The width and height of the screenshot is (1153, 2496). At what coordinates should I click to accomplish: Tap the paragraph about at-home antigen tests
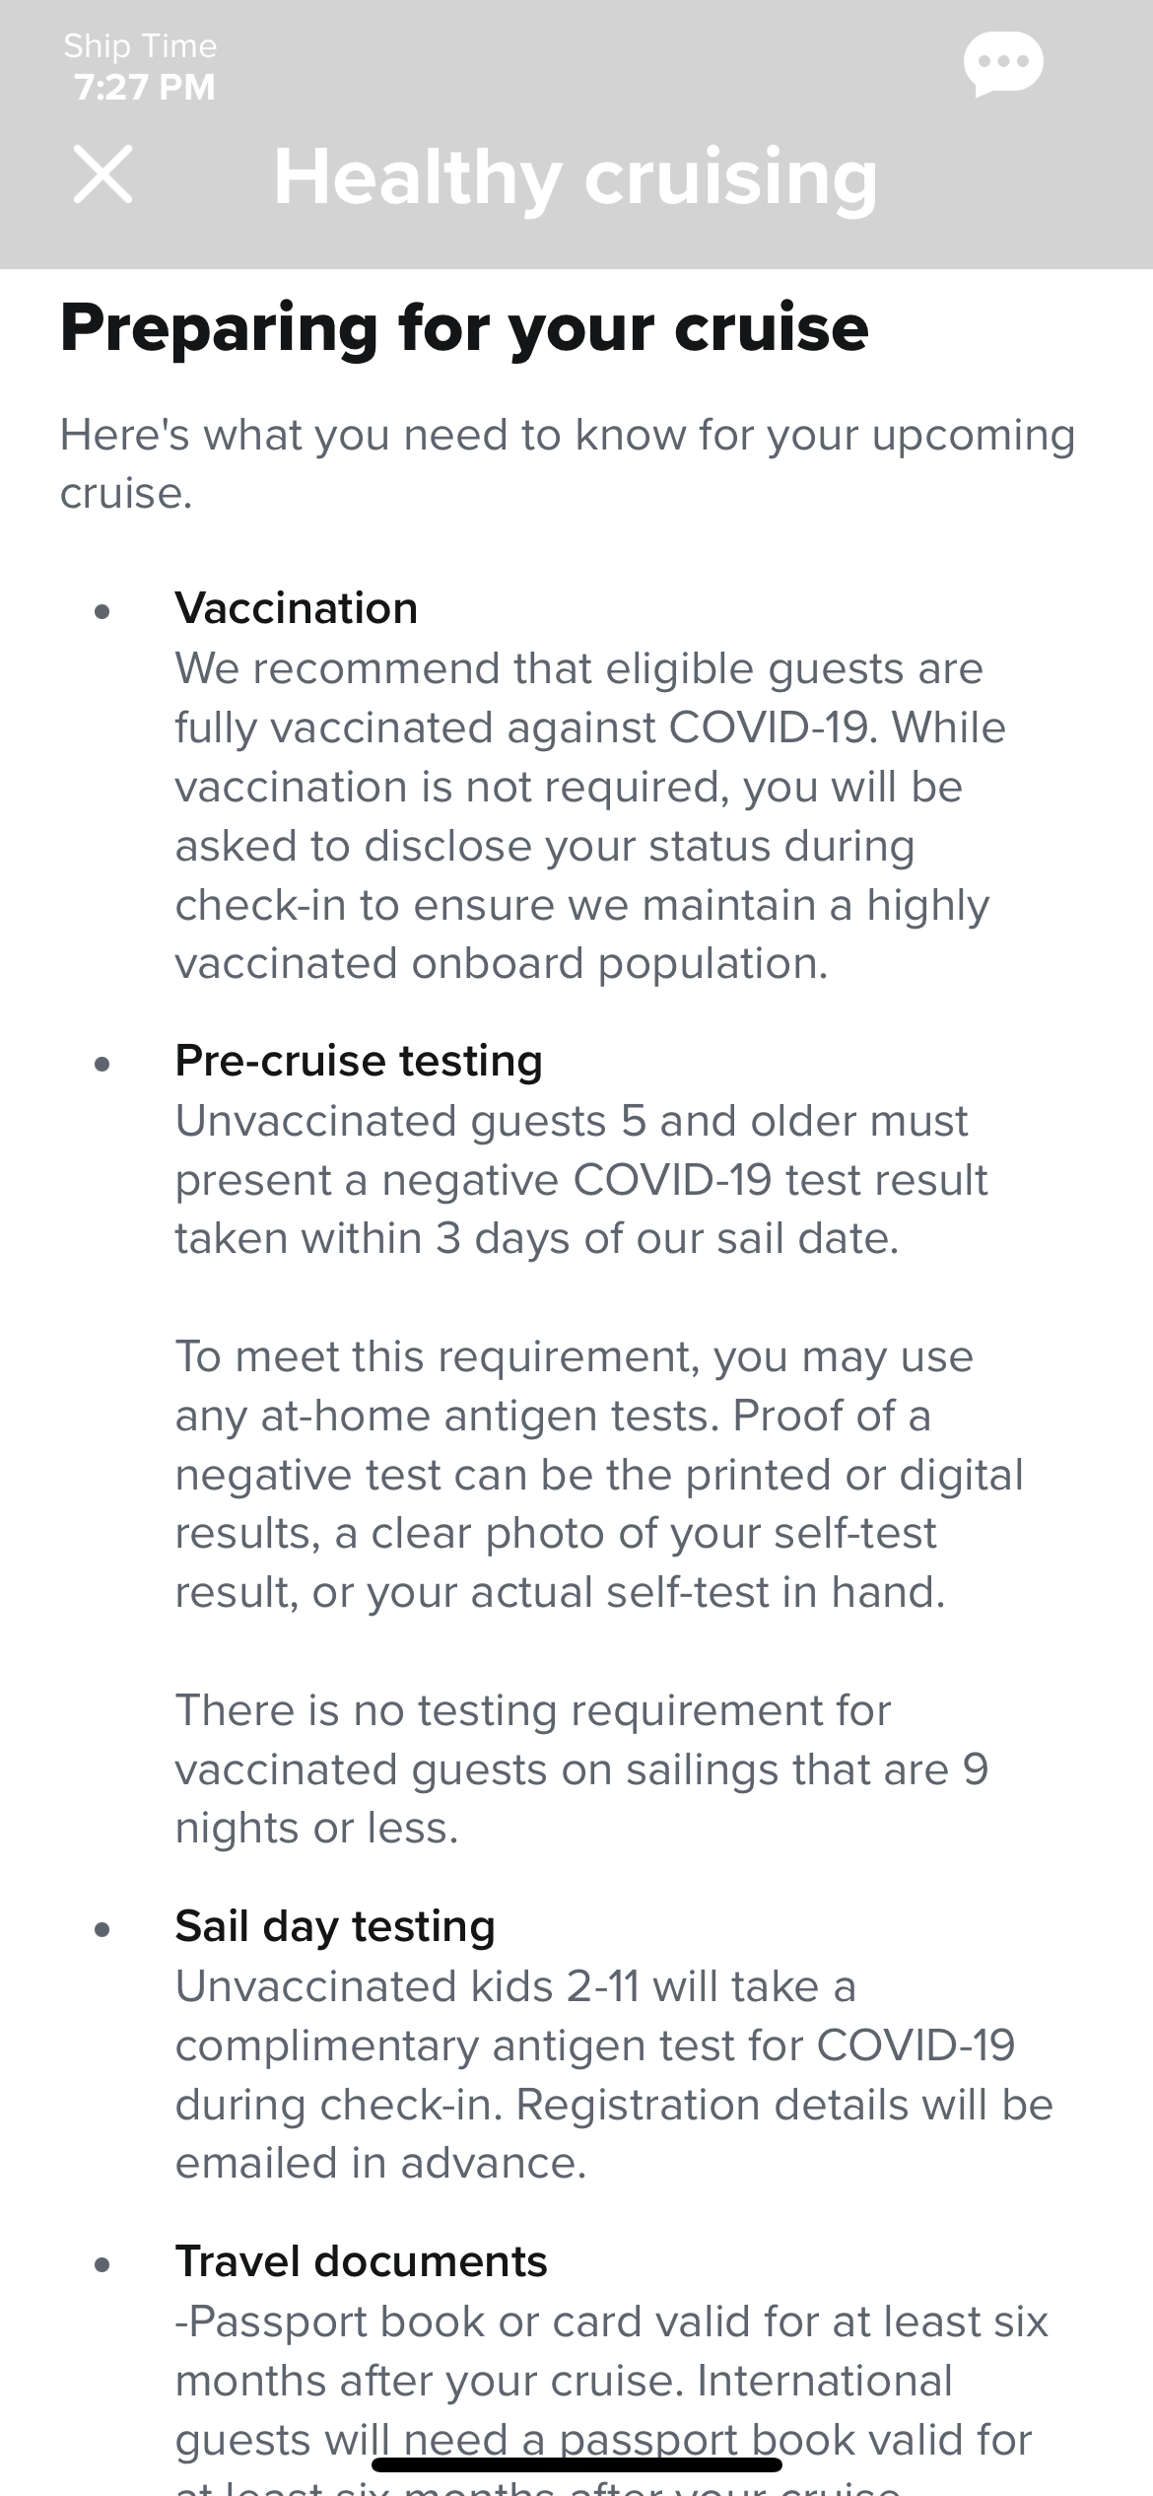599,1474
